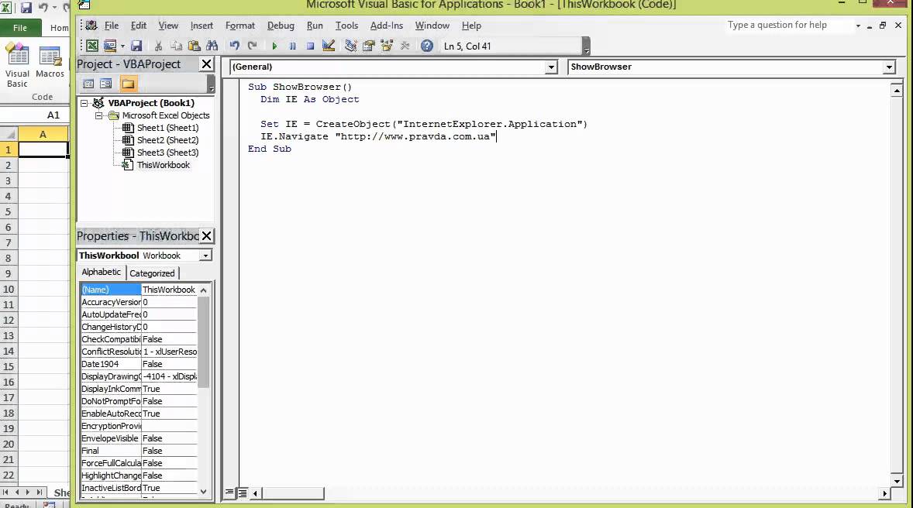This screenshot has height=508, width=913.
Task: Click View Code icon in Project pane
Action: [88, 84]
